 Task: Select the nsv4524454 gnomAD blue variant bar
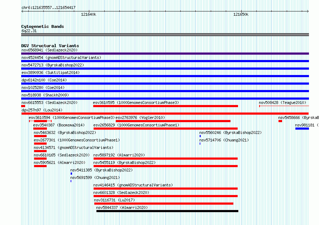click(x=165, y=61)
